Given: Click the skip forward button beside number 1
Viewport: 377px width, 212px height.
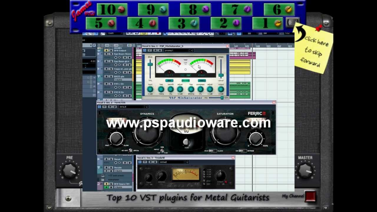Looking at the screenshot, I should (292, 23).
